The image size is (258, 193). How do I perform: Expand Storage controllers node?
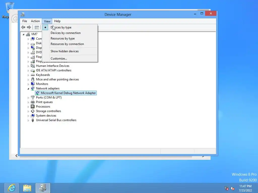pyautogui.click(x=28, y=111)
